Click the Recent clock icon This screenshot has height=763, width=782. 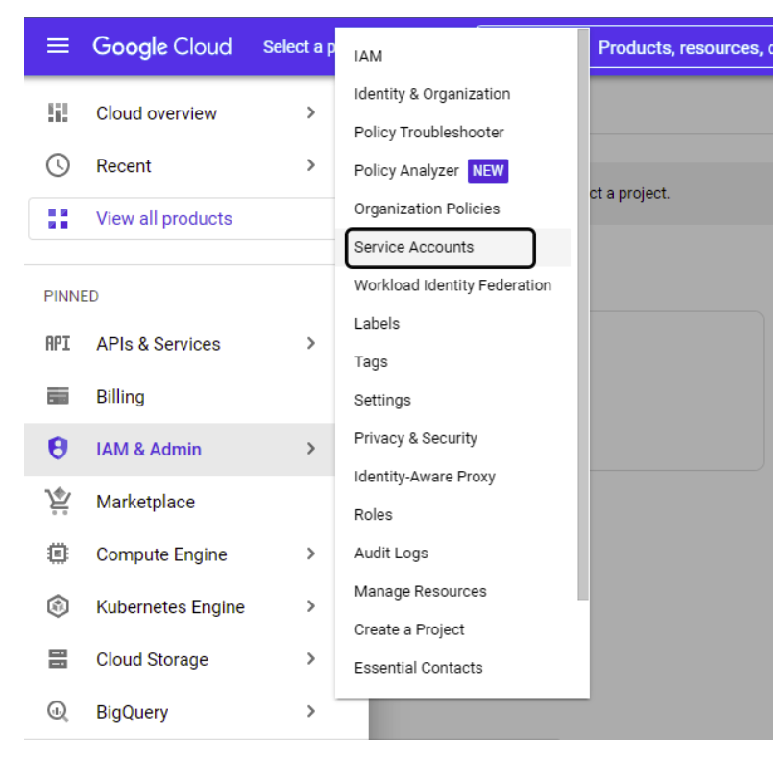point(58,165)
